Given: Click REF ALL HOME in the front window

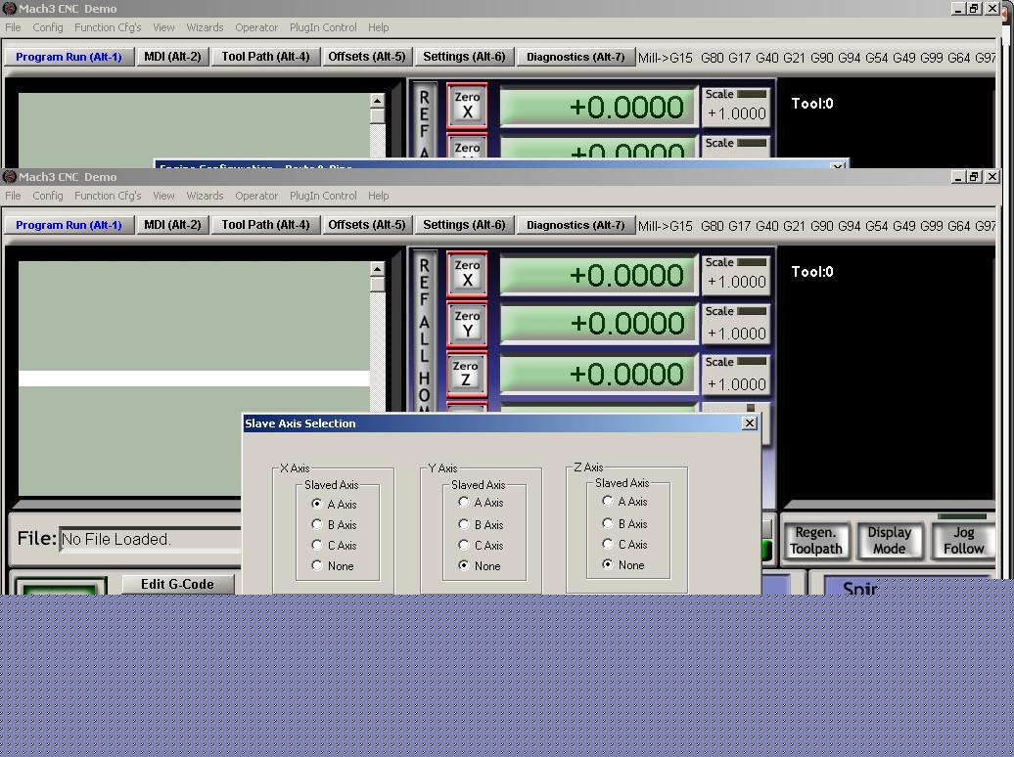Looking at the screenshot, I should point(424,332).
